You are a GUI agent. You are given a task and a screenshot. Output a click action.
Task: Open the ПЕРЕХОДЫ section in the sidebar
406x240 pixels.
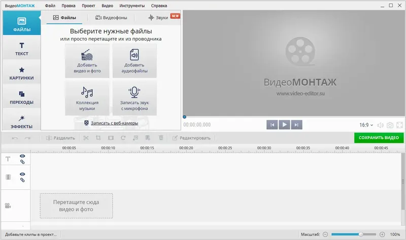22,97
